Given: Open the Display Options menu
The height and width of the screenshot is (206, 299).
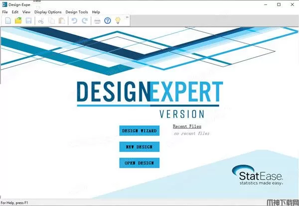Looking at the screenshot, I should click(x=48, y=12).
